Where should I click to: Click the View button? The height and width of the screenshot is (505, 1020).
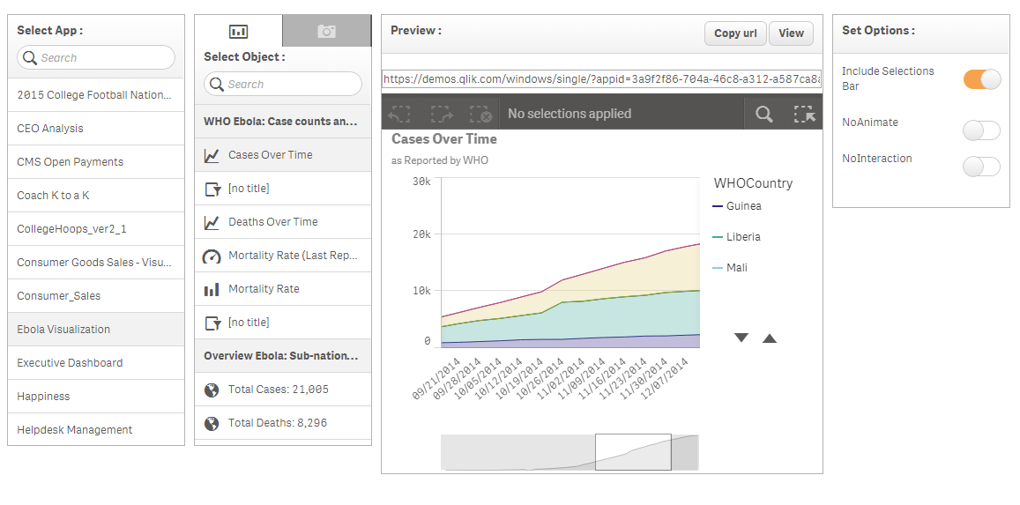(791, 33)
